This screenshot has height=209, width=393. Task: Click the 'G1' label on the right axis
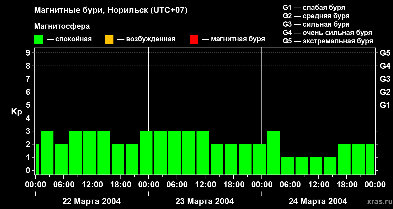point(385,105)
